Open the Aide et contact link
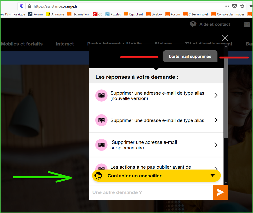The image size is (253, 213). click(215, 24)
